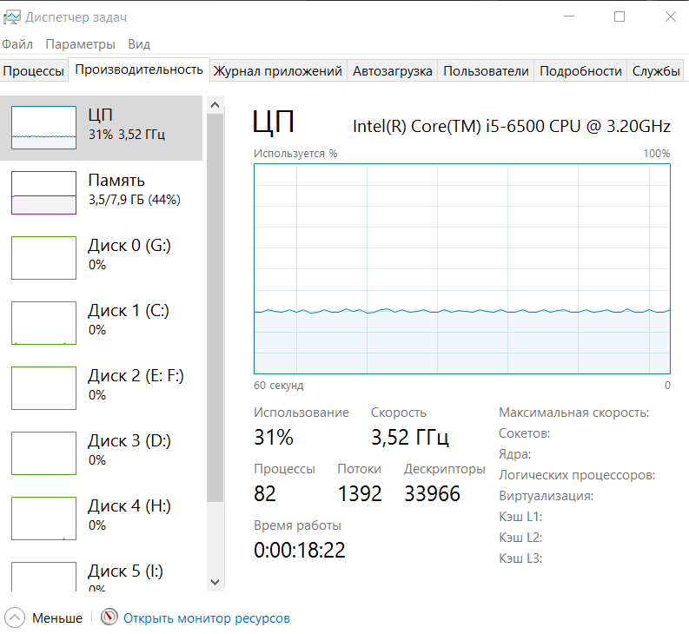Click the 3,5/7,9 ГБ (44%) memory value
The image size is (689, 634).
[135, 200]
